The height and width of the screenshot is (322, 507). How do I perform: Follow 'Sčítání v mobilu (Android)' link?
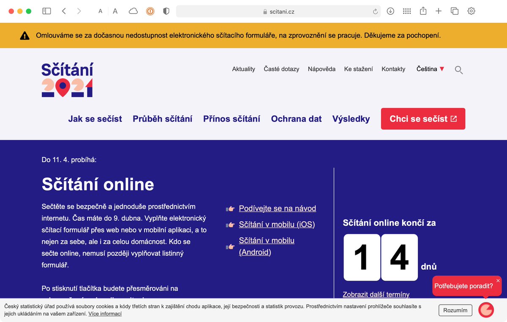tap(267, 246)
